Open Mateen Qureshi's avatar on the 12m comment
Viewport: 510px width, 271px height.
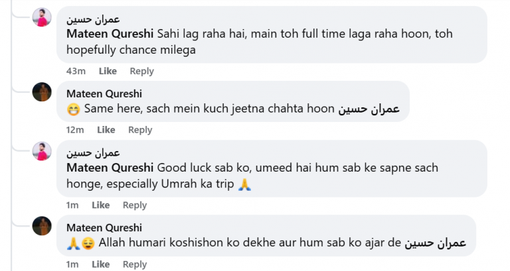42,92
